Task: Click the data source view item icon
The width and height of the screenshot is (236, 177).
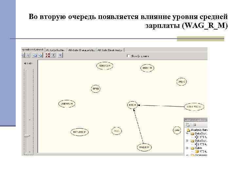Action: click(x=197, y=144)
